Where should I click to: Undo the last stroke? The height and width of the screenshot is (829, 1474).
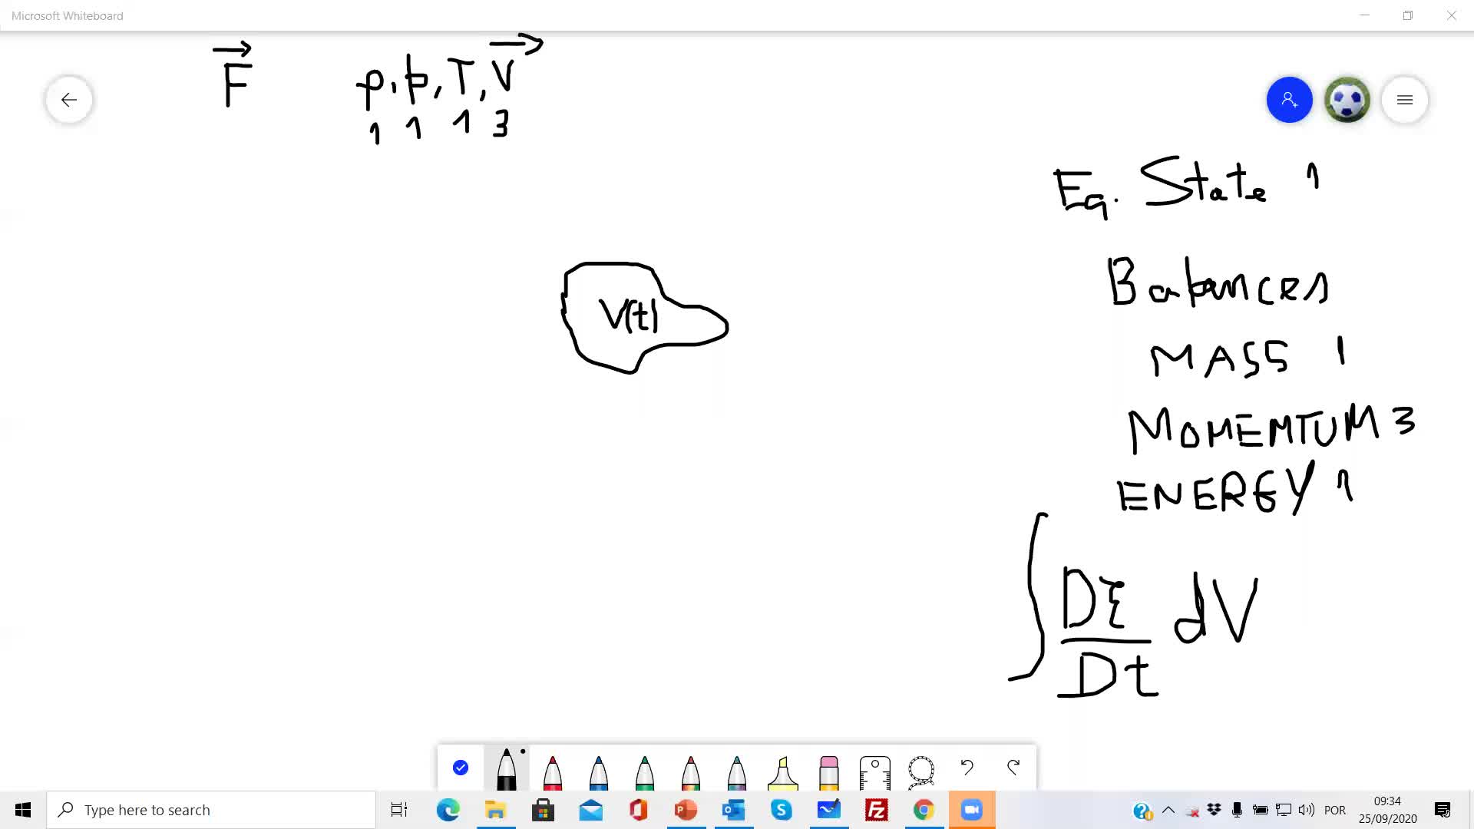click(x=967, y=767)
